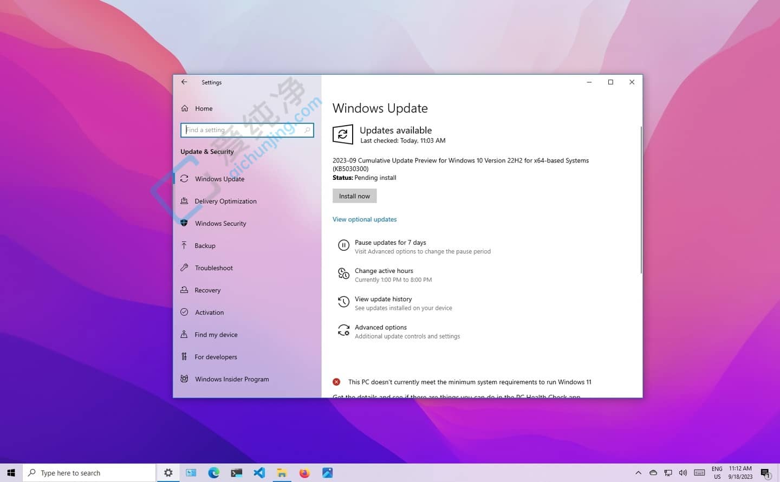Image resolution: width=780 pixels, height=482 pixels.
Task: Click the OneDrive cloud tray icon
Action: pyautogui.click(x=653, y=473)
